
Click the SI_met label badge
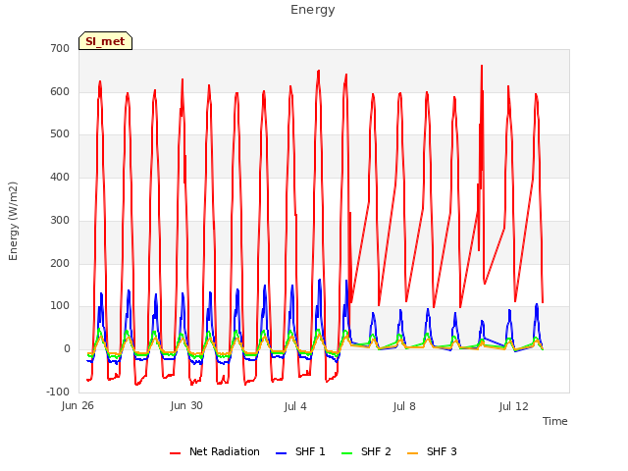pos(105,41)
